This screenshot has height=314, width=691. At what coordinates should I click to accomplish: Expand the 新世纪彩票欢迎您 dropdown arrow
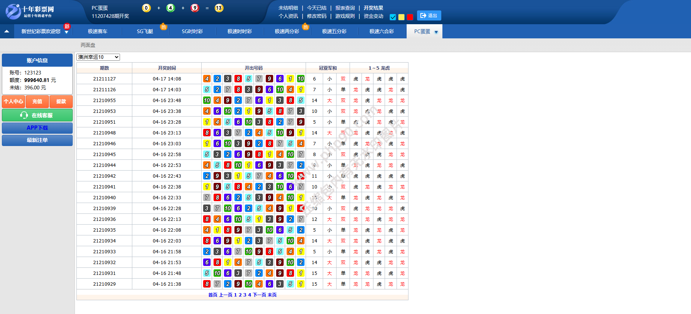tap(66, 32)
